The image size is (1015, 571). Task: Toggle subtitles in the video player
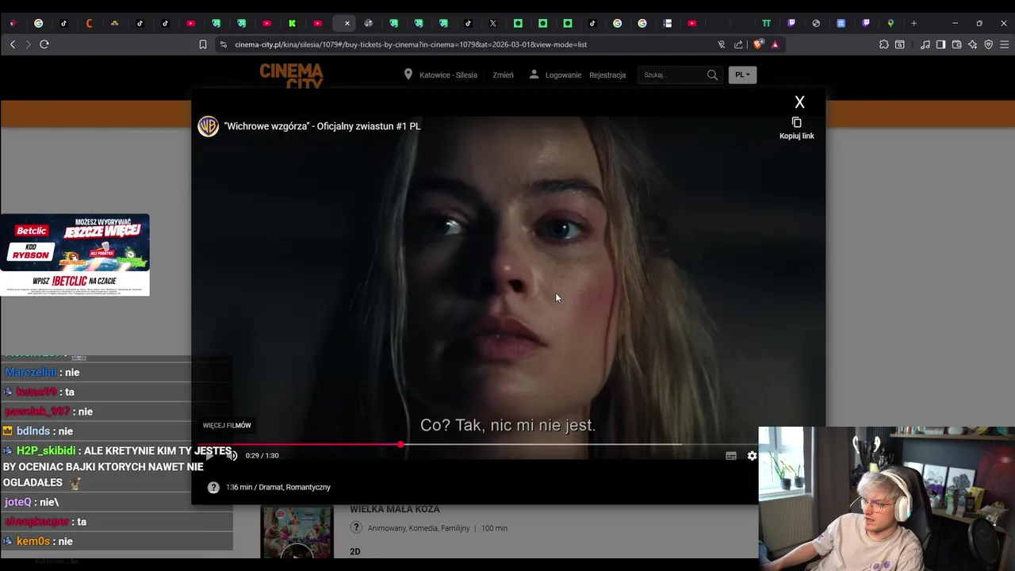tap(731, 455)
